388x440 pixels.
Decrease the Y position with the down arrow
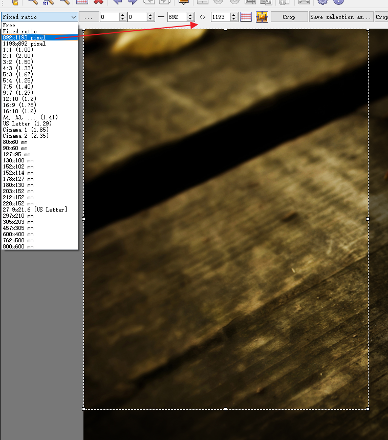(150, 19)
